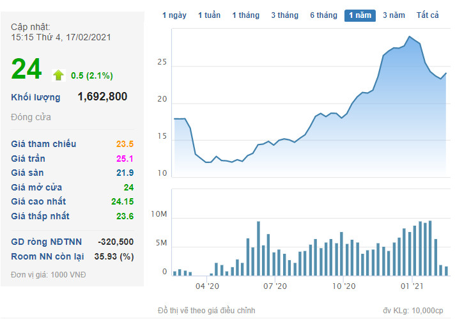Click the green up arrow icon
This screenshot has width=455, height=319.
(x=59, y=75)
